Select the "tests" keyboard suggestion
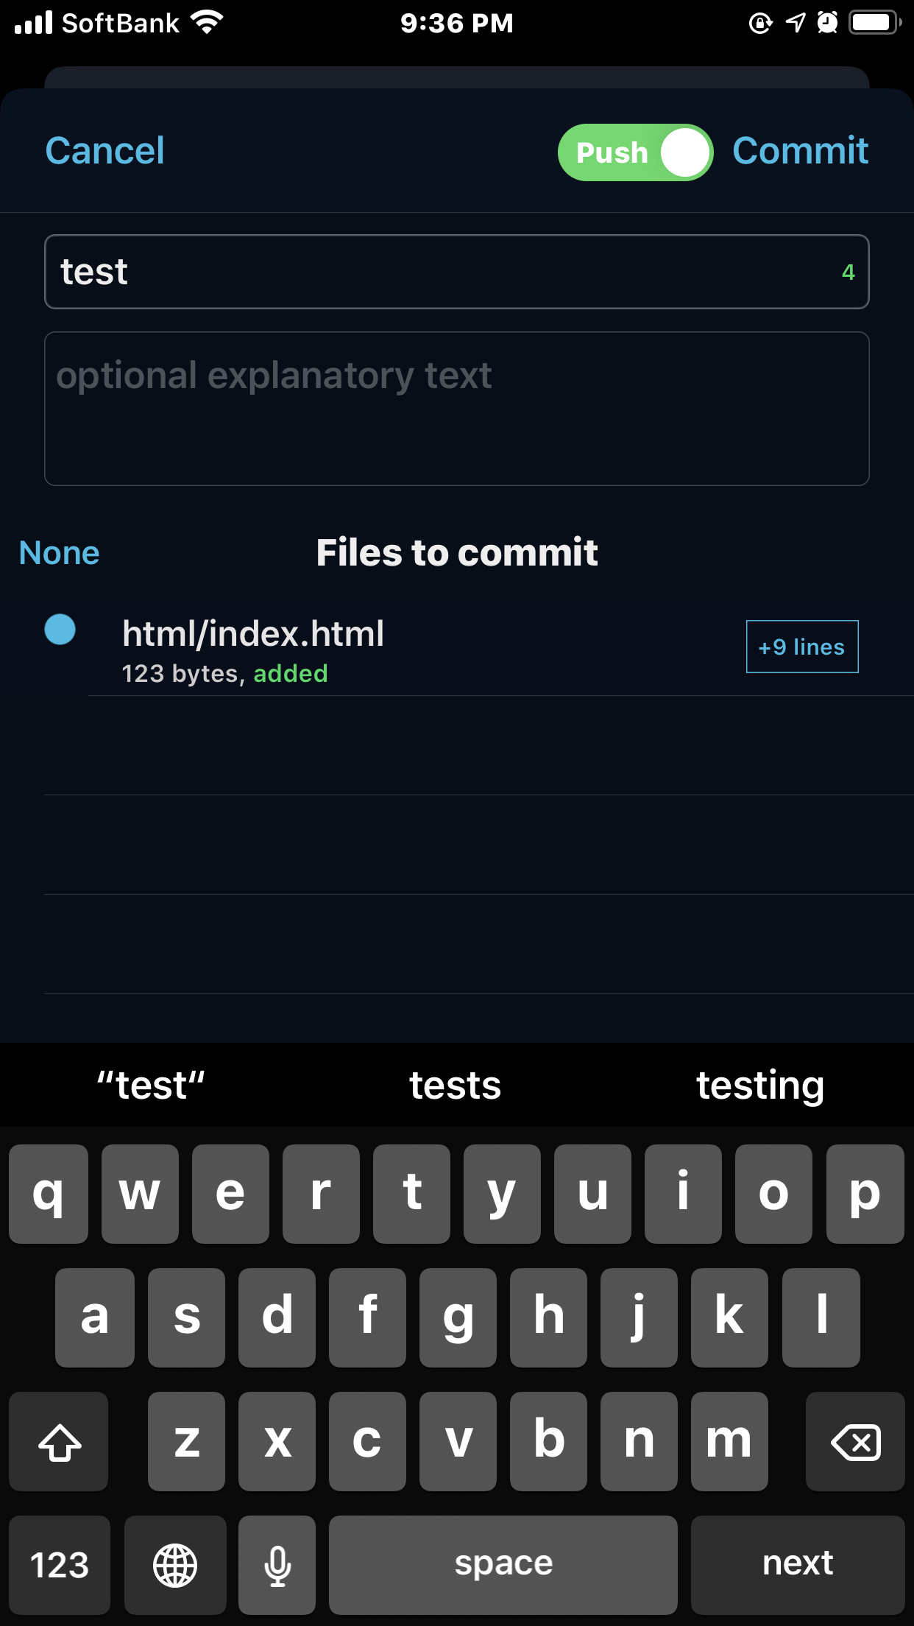This screenshot has height=1626, width=914. 454,1085
